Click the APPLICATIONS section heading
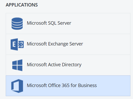 (x=22, y=5)
